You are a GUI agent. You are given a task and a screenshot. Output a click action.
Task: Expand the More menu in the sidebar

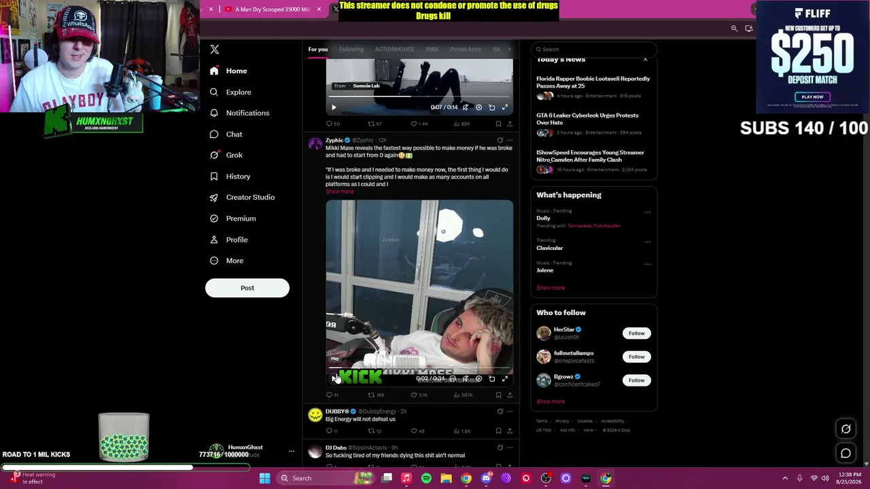(227, 261)
